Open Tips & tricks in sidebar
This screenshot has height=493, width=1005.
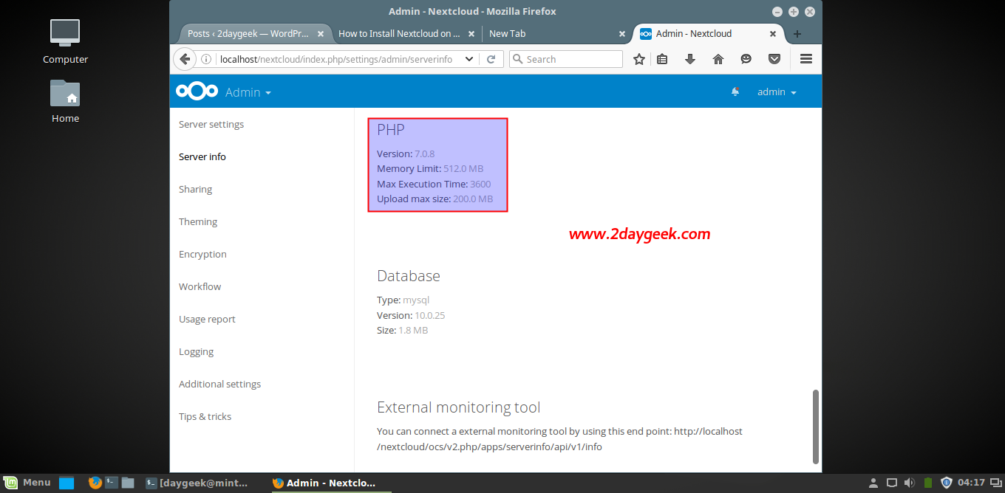click(x=205, y=416)
